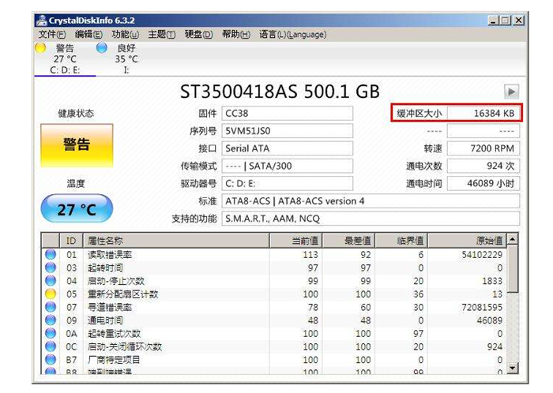Click the 27 °C temperature button
553x393 pixels.
pos(77,209)
